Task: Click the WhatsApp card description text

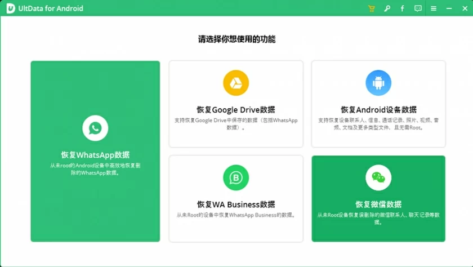Action: coord(95,169)
